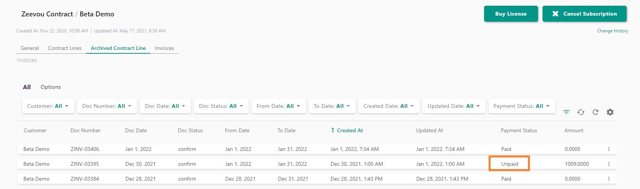Click the Invoices section heading
Screen dimensions: 640x189
tap(27, 60)
